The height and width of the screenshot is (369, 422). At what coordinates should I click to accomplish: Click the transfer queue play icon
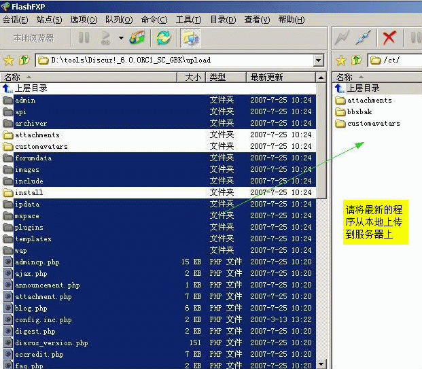[106, 37]
